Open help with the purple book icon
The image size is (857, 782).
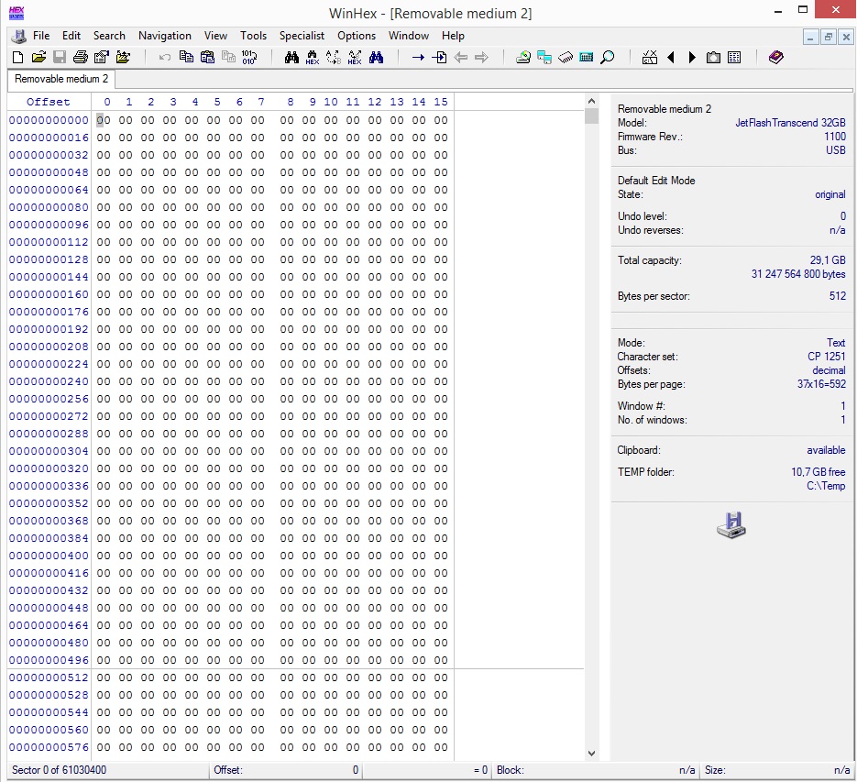pos(776,58)
